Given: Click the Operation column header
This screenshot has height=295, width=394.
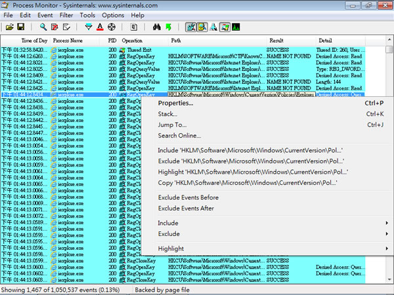Looking at the screenshot, I should (x=144, y=41).
